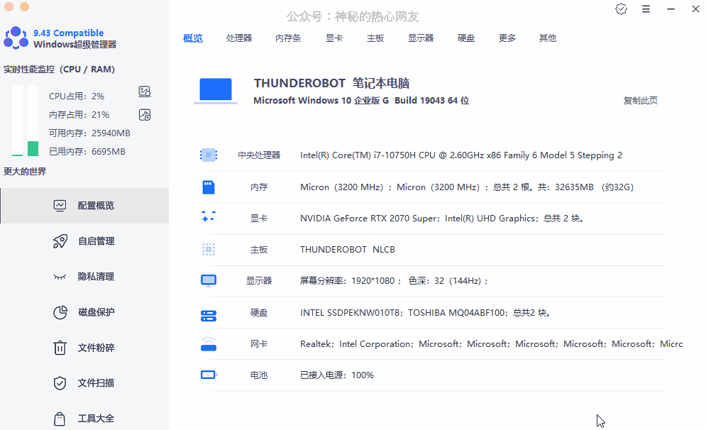This screenshot has width=706, height=430.
Task: Click the red dot at top-left corner
Action: click(9, 7)
